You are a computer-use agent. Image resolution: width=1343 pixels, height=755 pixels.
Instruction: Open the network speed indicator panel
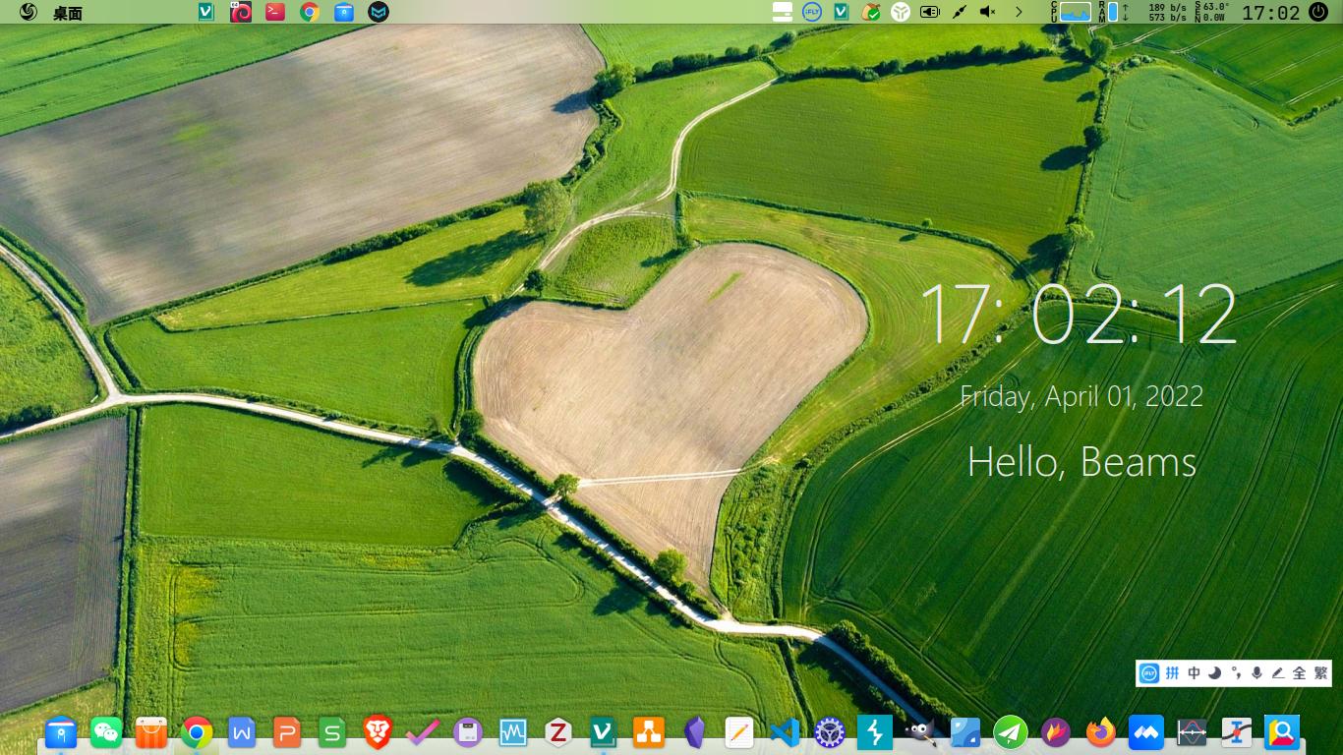(1161, 13)
